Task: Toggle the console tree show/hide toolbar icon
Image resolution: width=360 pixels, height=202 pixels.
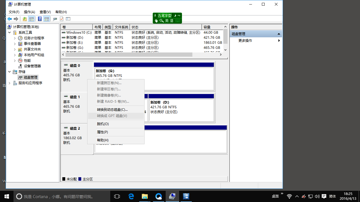Action: [x=31, y=19]
